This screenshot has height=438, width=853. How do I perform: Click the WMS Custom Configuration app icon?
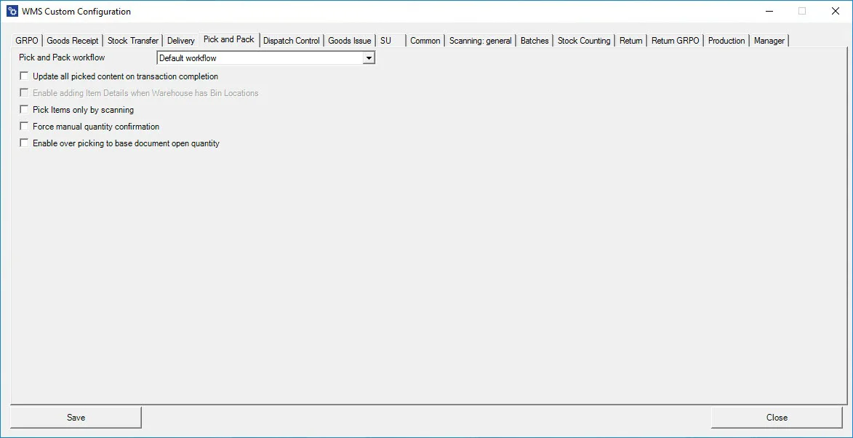[x=12, y=12]
